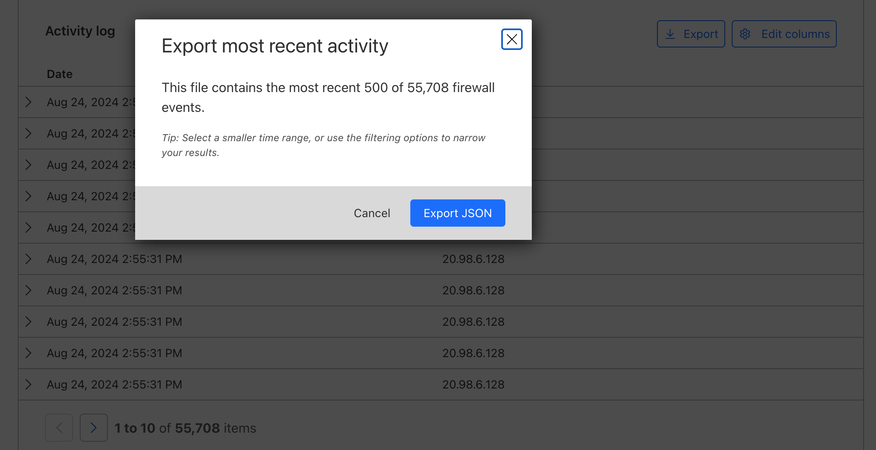This screenshot has height=450, width=876.
Task: Go to next page of items
Action: (93, 428)
